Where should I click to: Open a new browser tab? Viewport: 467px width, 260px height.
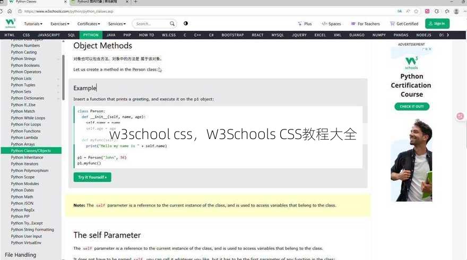pyautogui.click(x=135, y=2)
